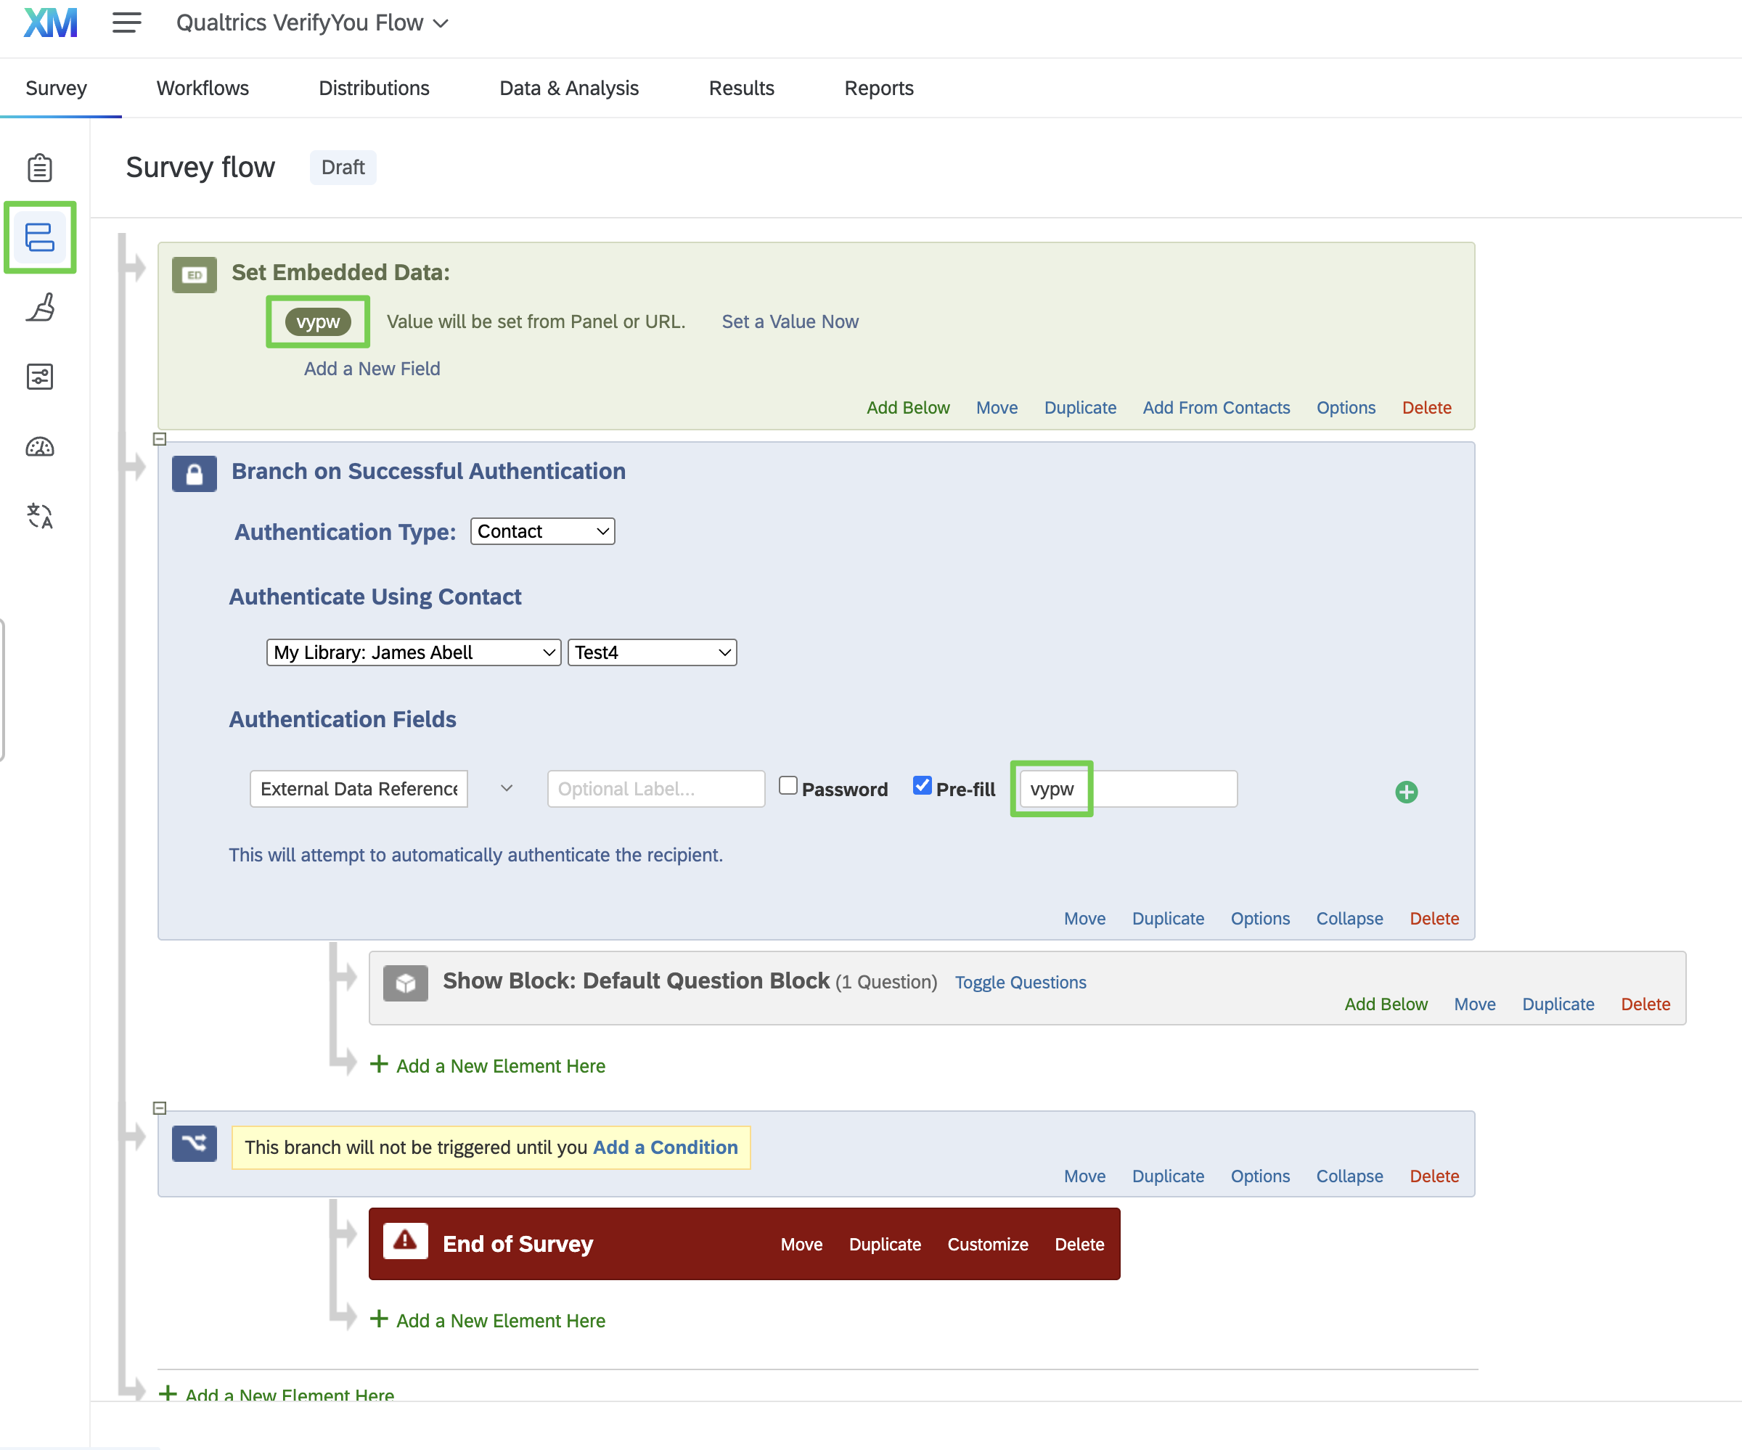Click the Draft status badge

[x=343, y=168]
